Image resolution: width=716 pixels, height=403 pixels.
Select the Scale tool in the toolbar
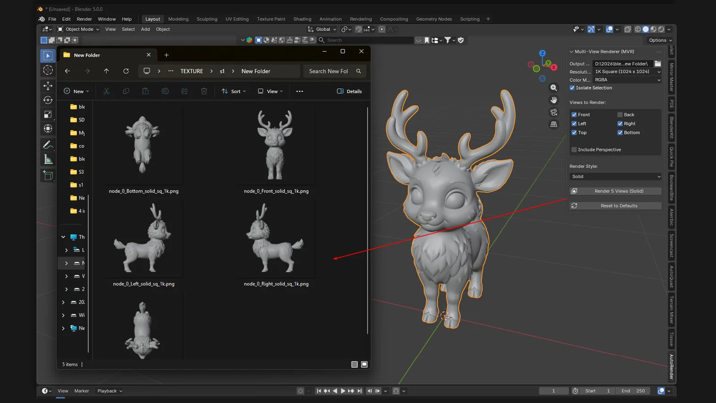point(47,114)
